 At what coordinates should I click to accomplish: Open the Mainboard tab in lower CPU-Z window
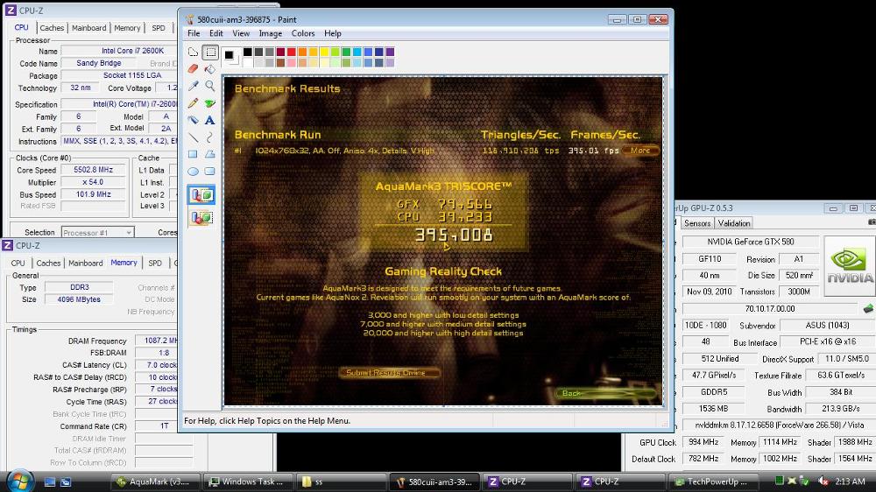click(86, 263)
